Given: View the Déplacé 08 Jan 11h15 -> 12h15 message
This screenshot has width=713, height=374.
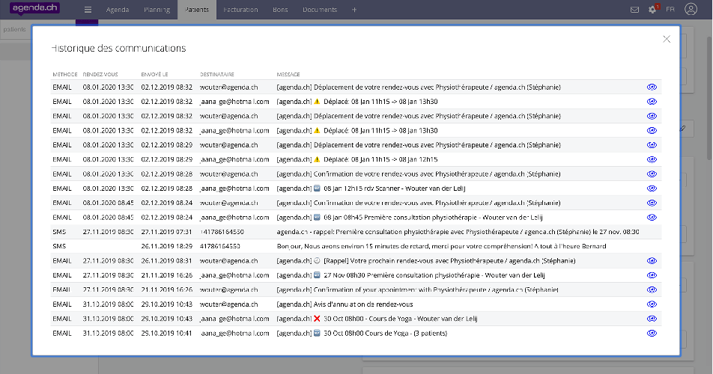Looking at the screenshot, I should tap(651, 159).
